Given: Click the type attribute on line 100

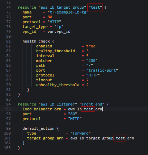Looking at the screenshot, I should (x=32, y=133).
